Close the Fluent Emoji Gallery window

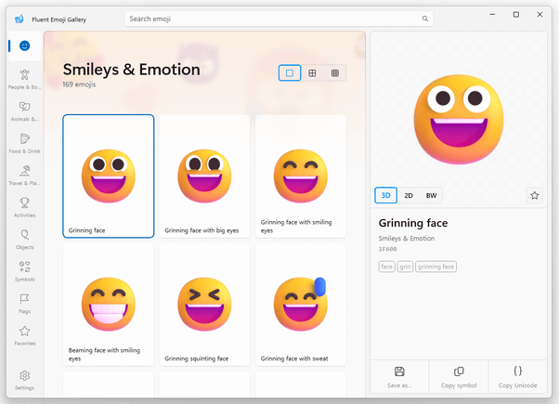click(x=539, y=14)
